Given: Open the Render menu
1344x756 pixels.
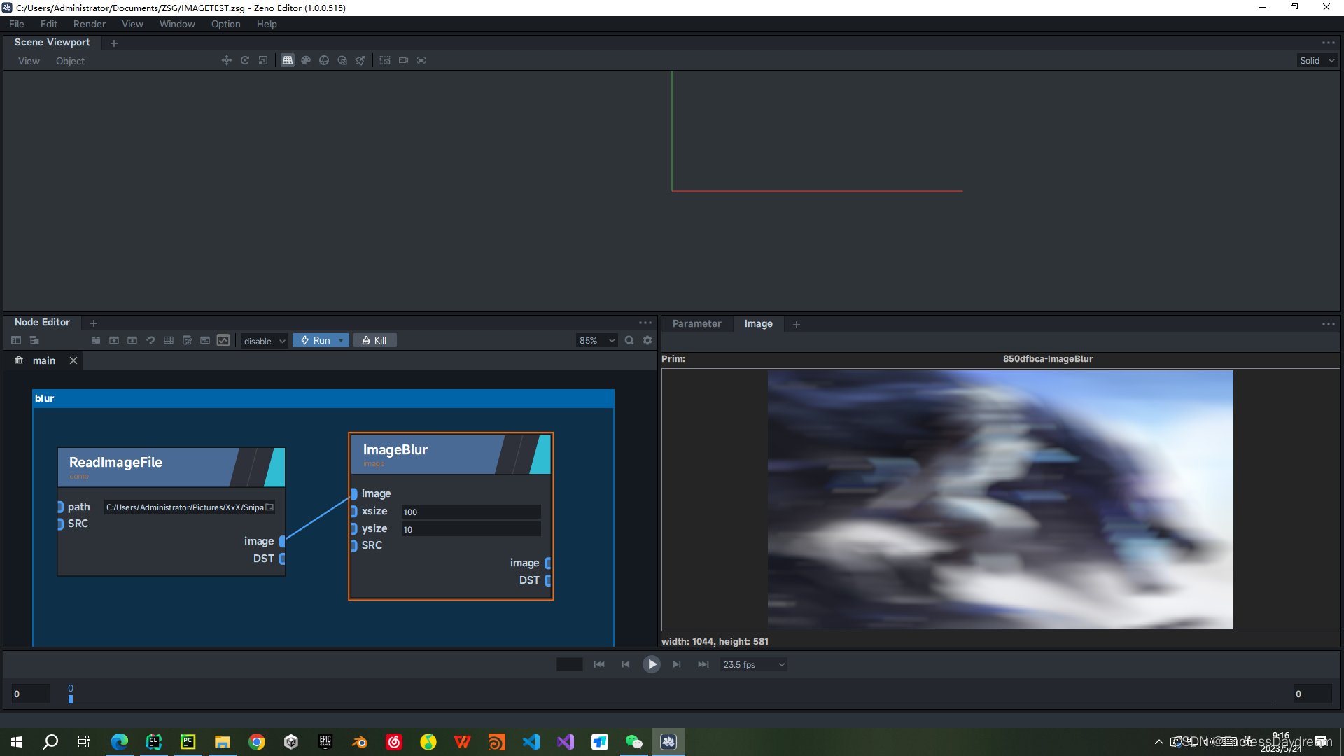Looking at the screenshot, I should (x=89, y=24).
